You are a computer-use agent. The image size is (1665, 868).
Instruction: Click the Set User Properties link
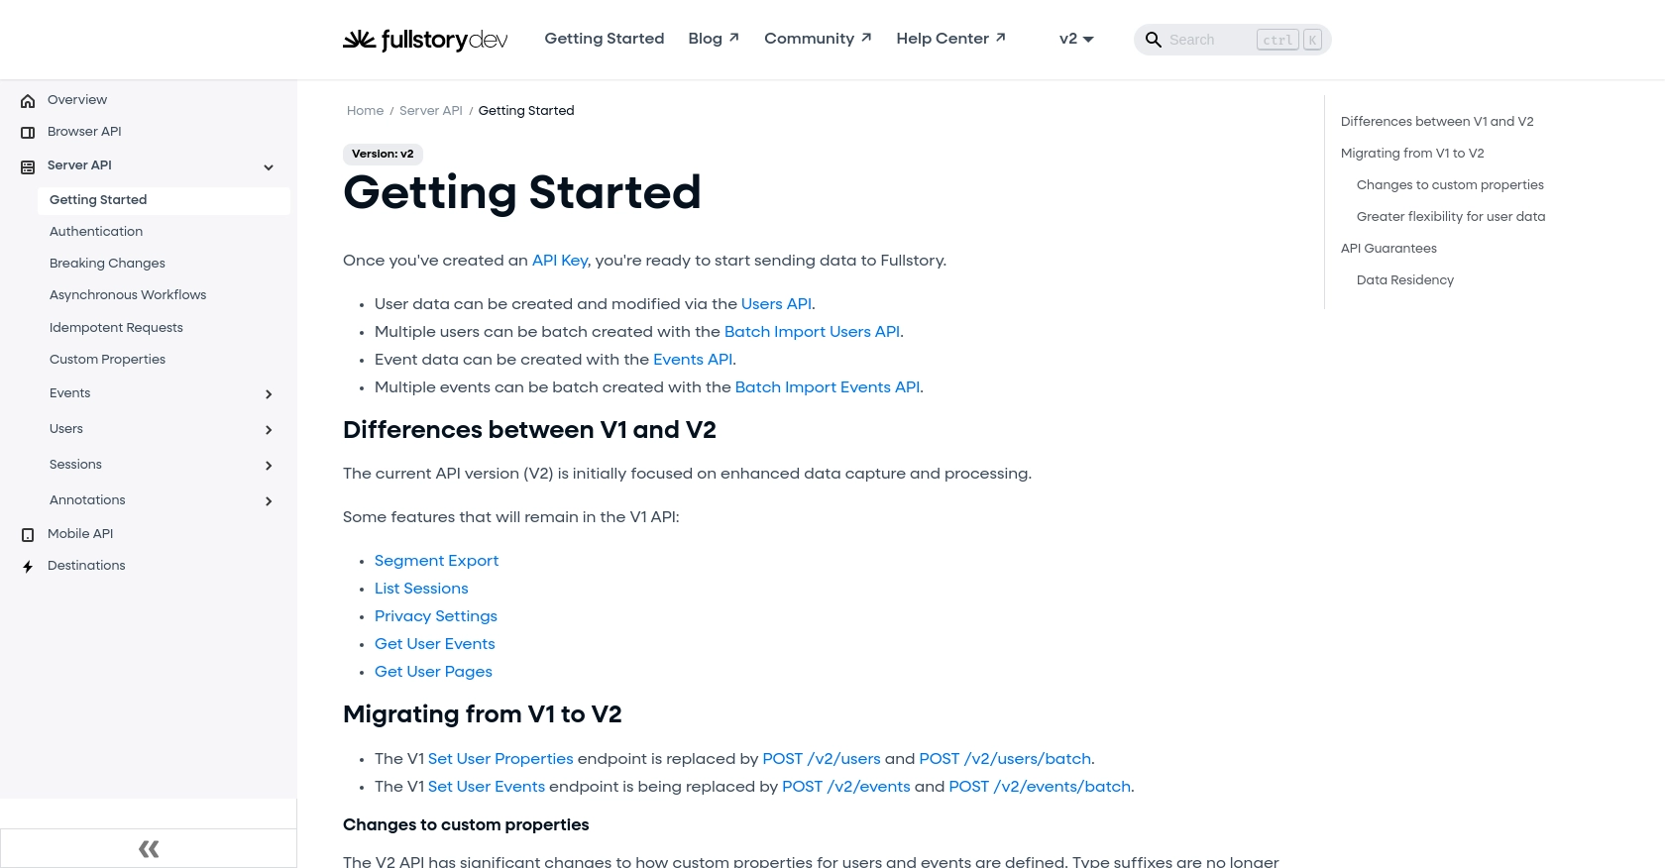[500, 759]
